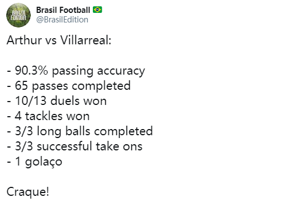Select the 1 golaço line
Image resolution: width=283 pixels, height=202 pixels.
35,162
